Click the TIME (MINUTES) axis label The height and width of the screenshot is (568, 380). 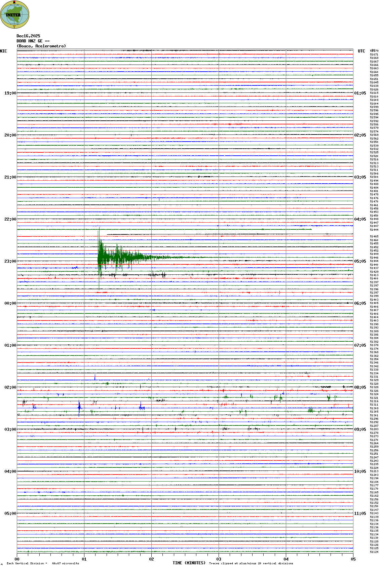click(x=189, y=563)
